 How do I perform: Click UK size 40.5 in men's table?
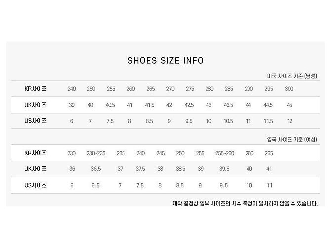coord(110,105)
